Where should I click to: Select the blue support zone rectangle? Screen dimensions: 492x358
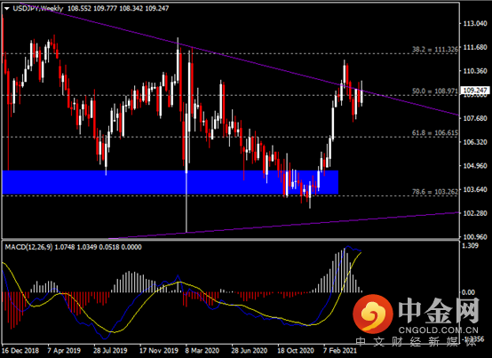pos(171,182)
